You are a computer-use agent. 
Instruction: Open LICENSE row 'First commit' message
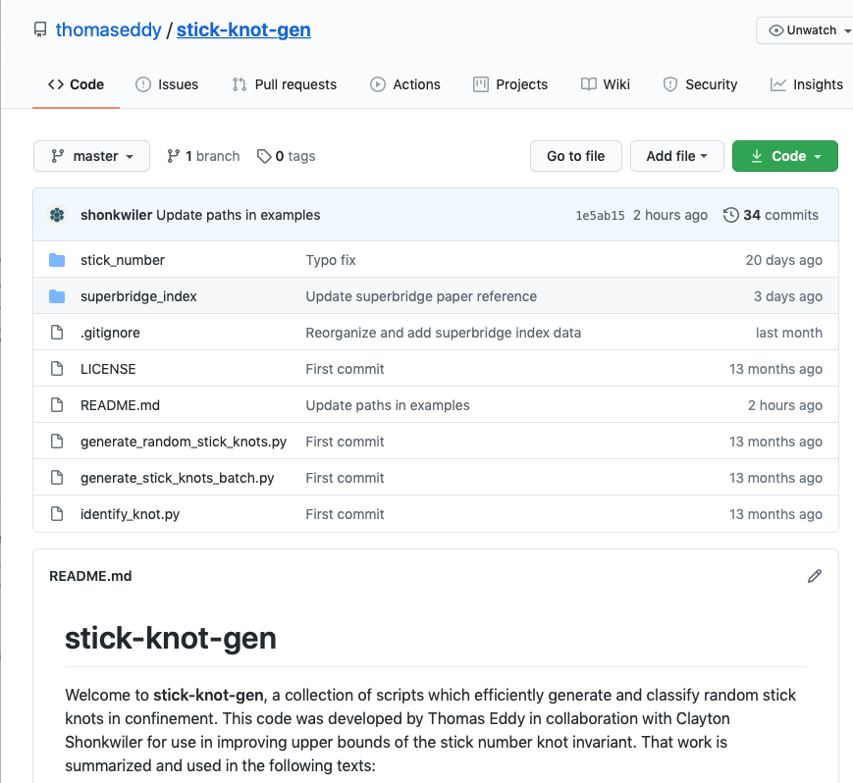tap(345, 369)
